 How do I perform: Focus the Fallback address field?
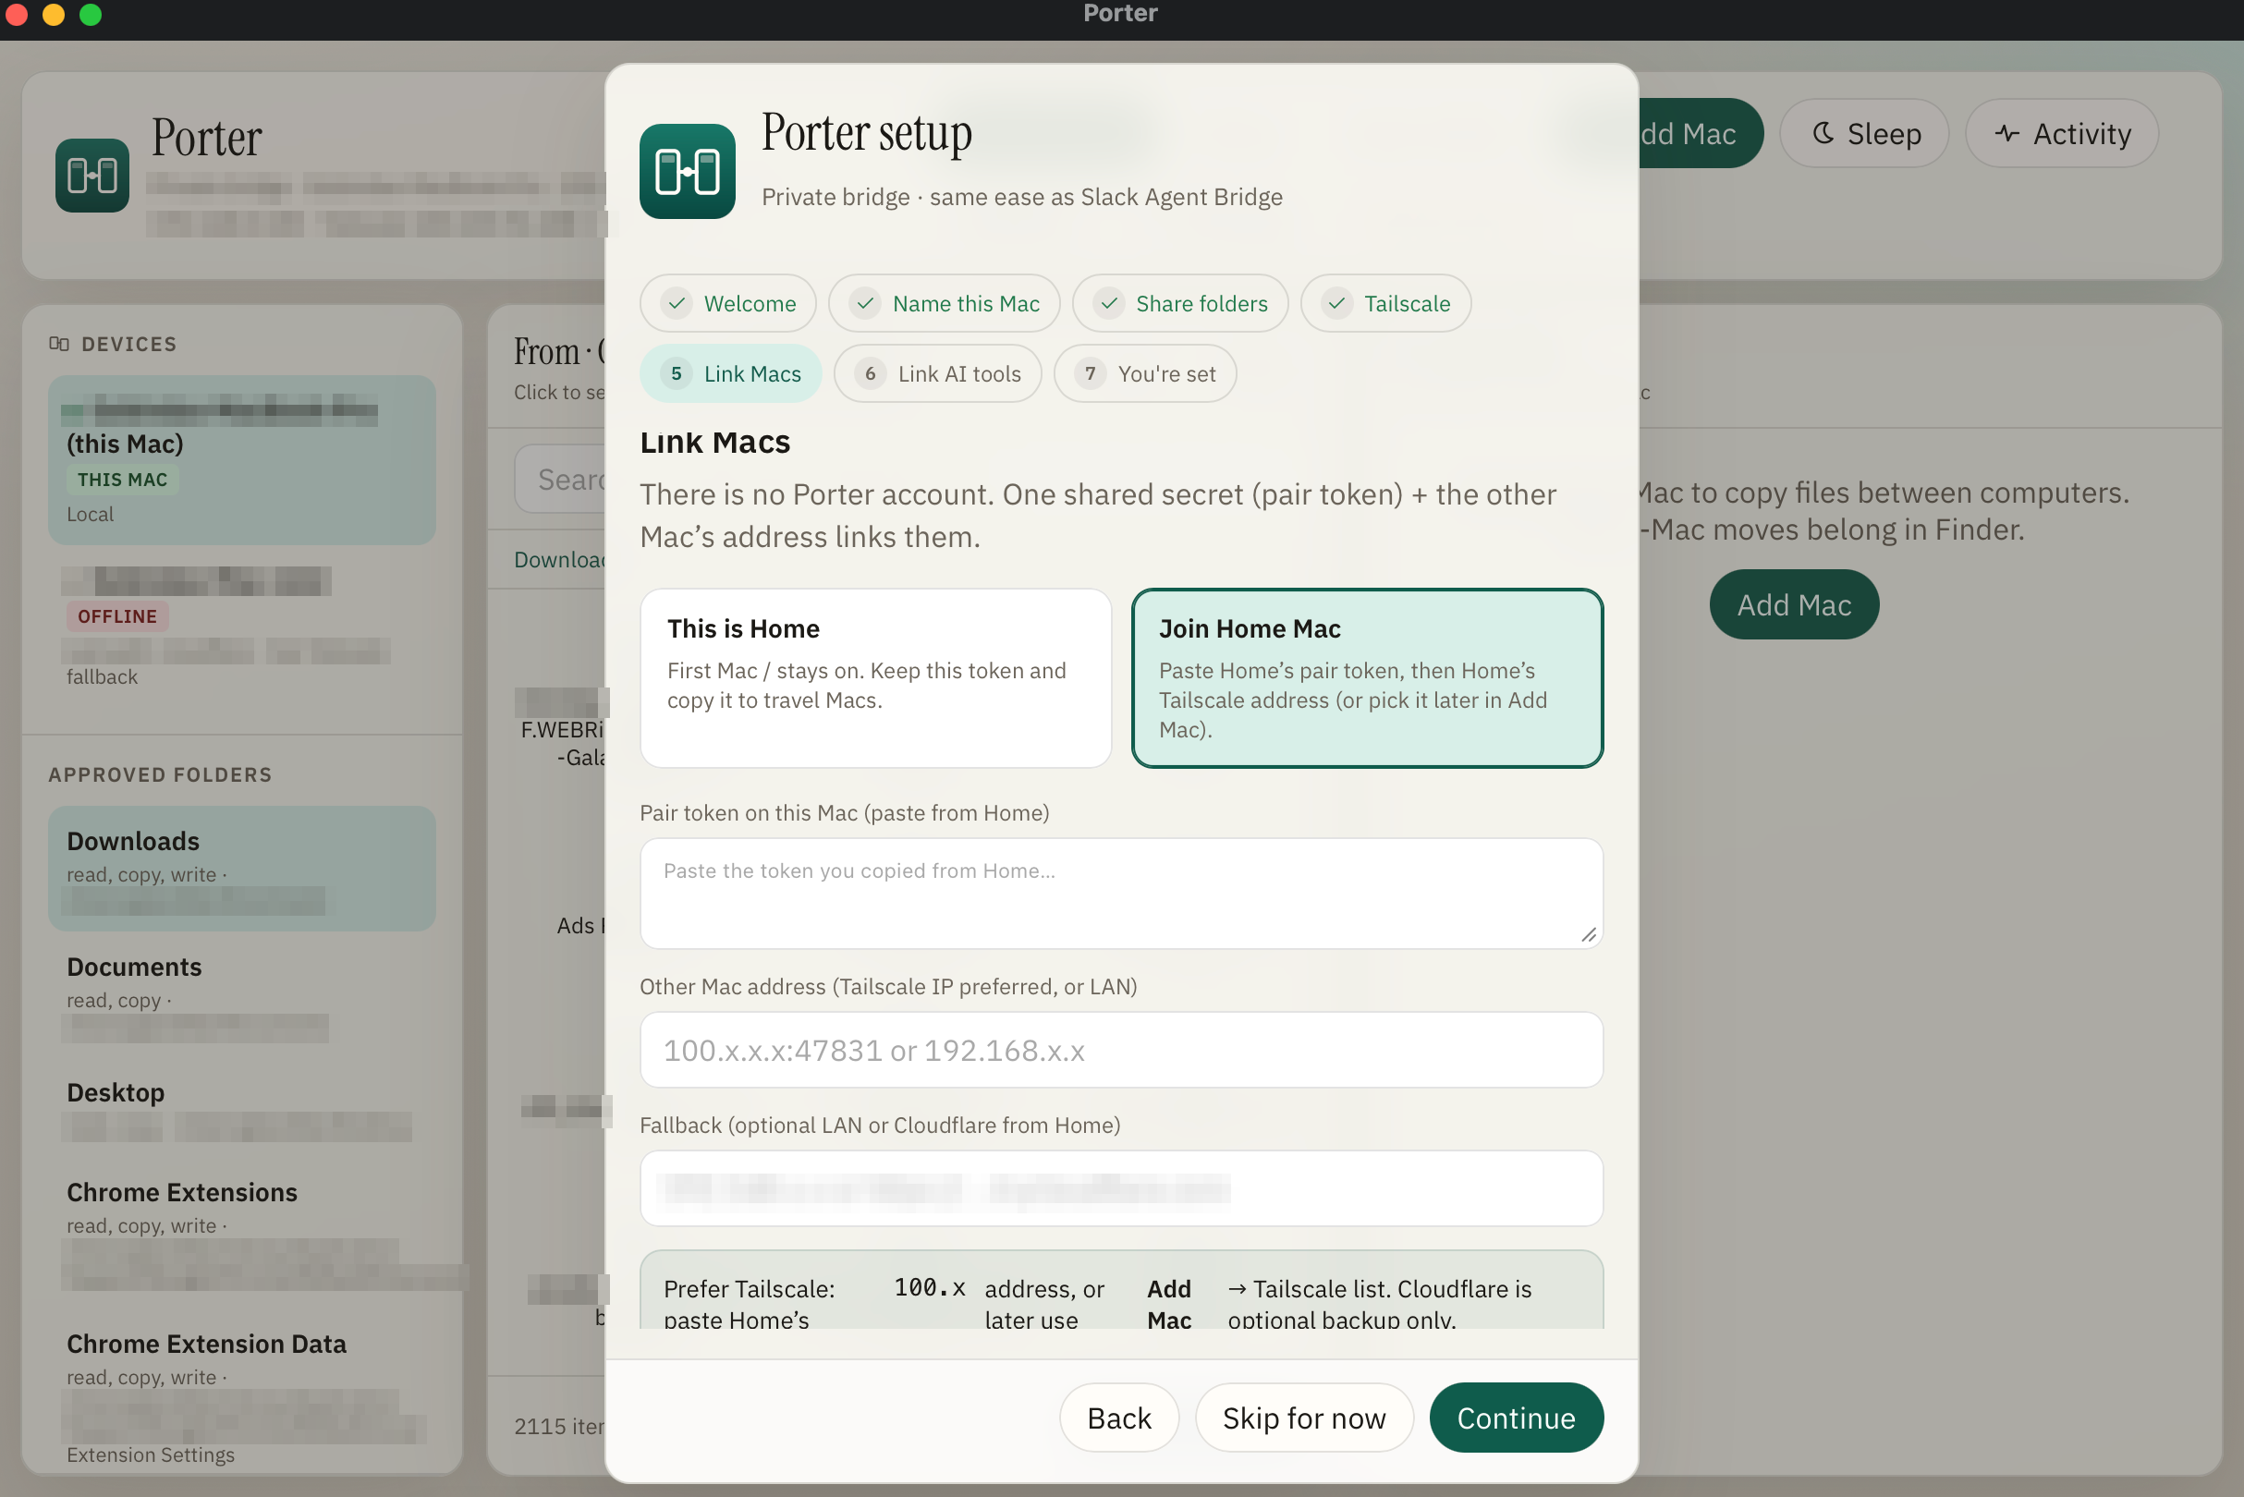[x=1121, y=1188]
